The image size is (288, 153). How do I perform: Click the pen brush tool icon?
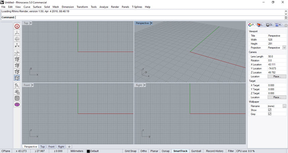coord(17,86)
